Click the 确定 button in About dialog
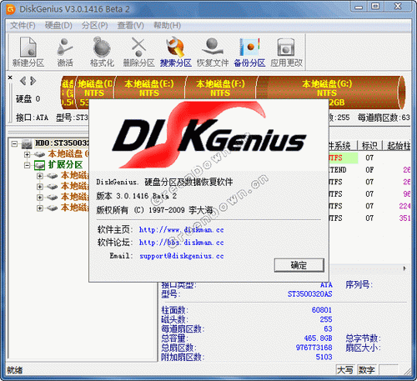The width and height of the screenshot is (417, 381). [x=299, y=265]
